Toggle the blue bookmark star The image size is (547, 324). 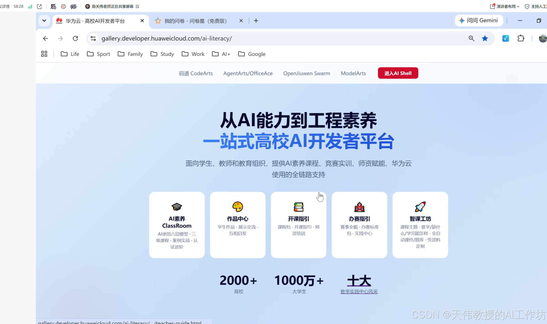tap(485, 38)
